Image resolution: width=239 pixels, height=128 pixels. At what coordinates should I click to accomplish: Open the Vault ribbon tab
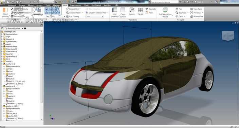86,5
